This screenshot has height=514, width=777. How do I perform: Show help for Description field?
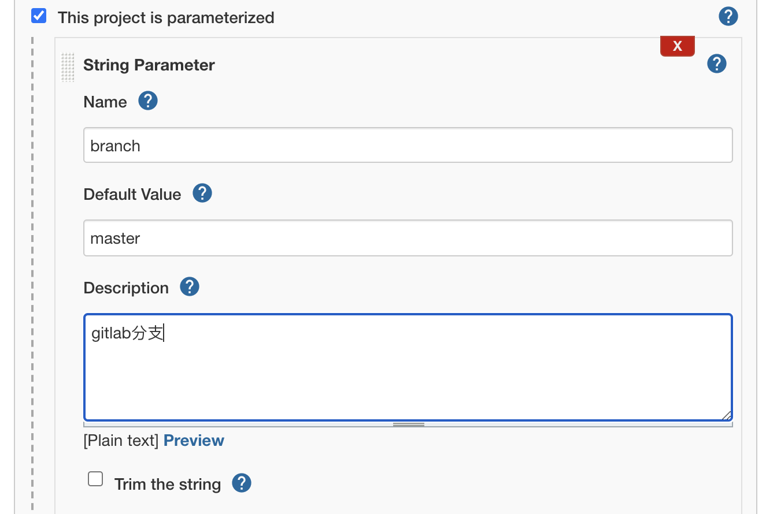[x=190, y=286]
